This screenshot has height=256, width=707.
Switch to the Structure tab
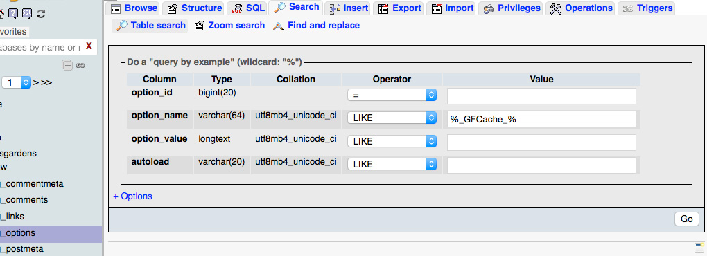(x=194, y=8)
